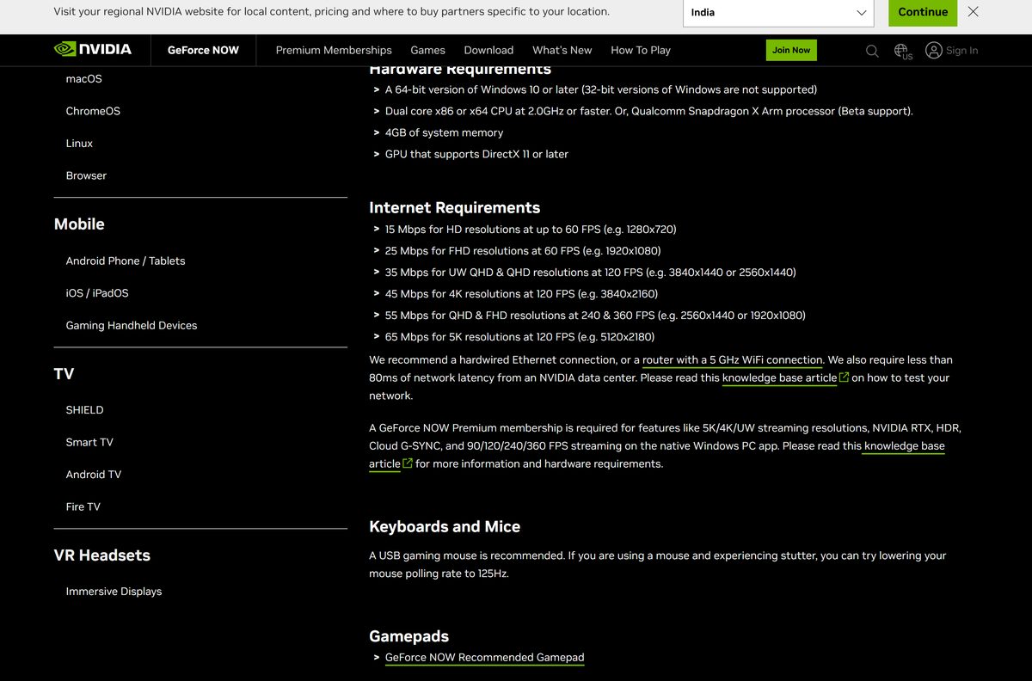Click the Continue button
This screenshot has width=1032, height=681.
pyautogui.click(x=923, y=12)
